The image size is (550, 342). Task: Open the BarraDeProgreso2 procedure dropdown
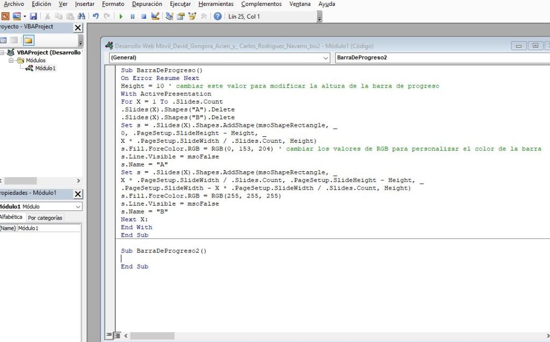440,57
